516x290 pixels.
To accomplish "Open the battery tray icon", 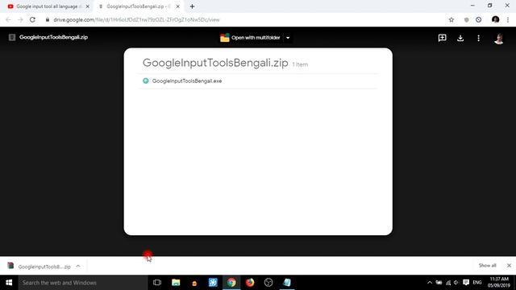I will (439, 283).
